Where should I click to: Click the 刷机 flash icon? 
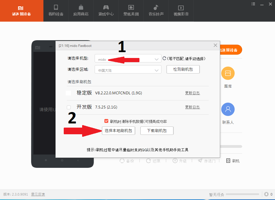[228, 161]
